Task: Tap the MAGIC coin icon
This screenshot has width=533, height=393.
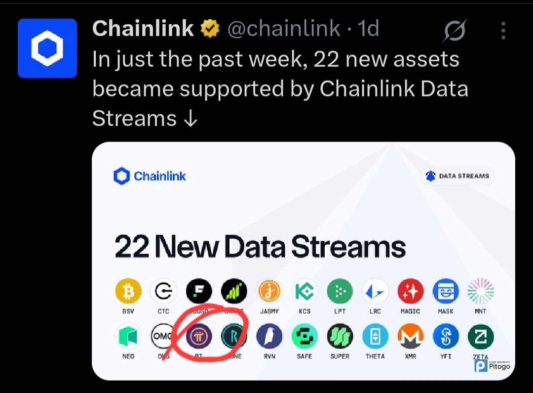Action: 410,291
